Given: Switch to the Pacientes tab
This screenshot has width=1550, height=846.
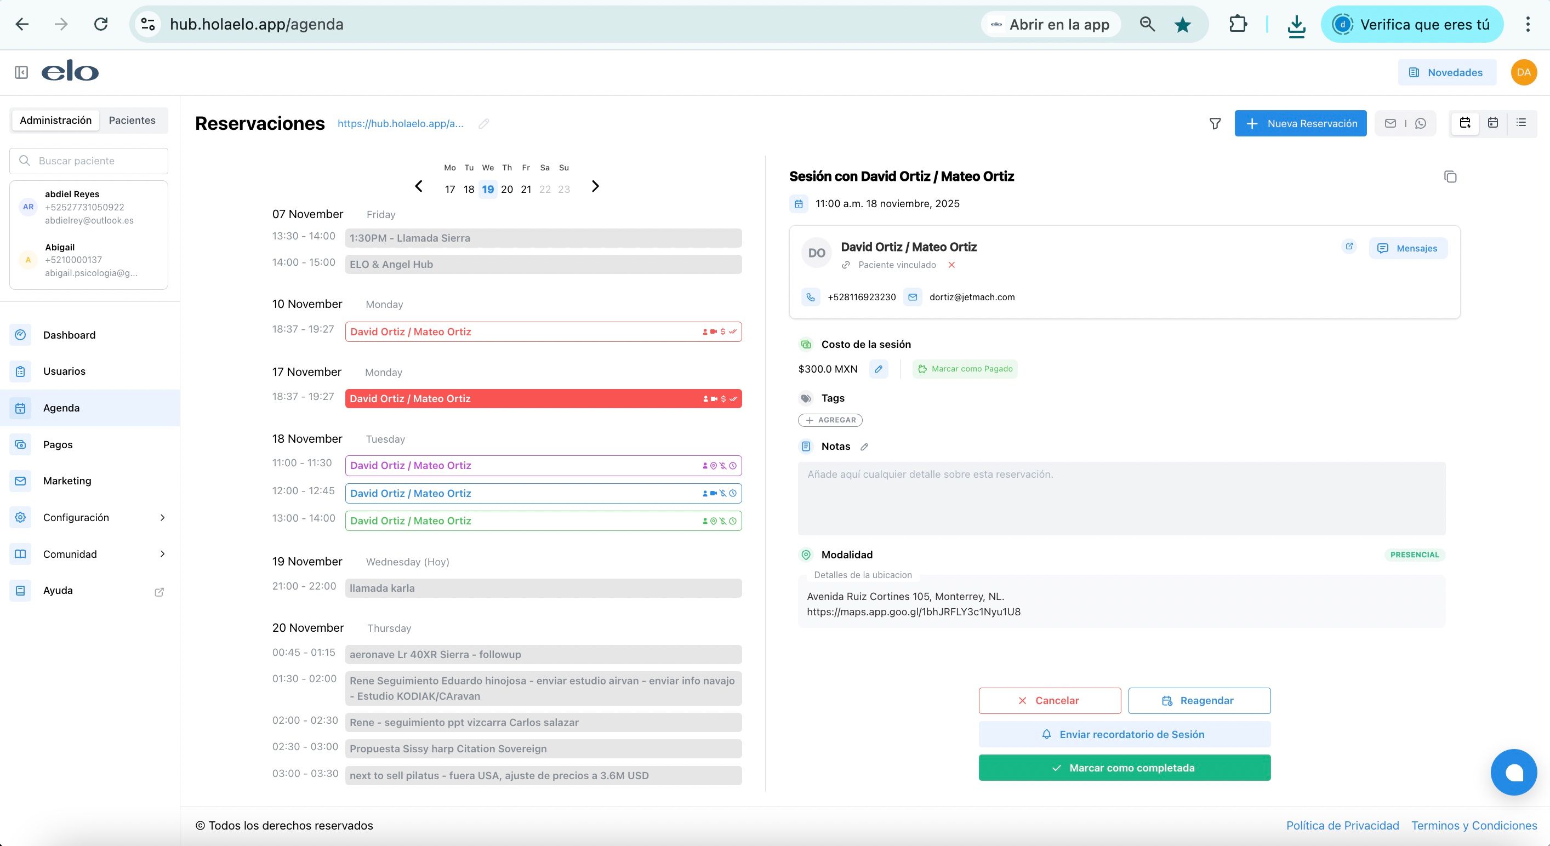Looking at the screenshot, I should (132, 121).
